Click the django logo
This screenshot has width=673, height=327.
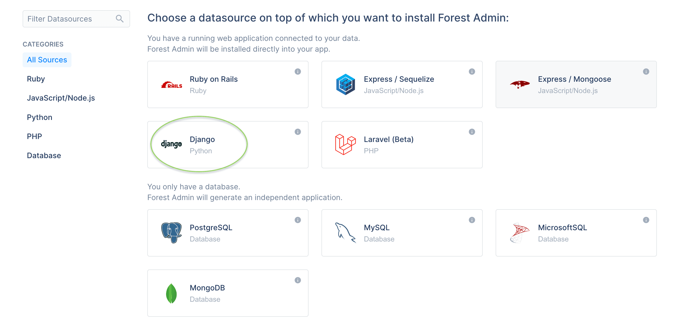point(171,144)
